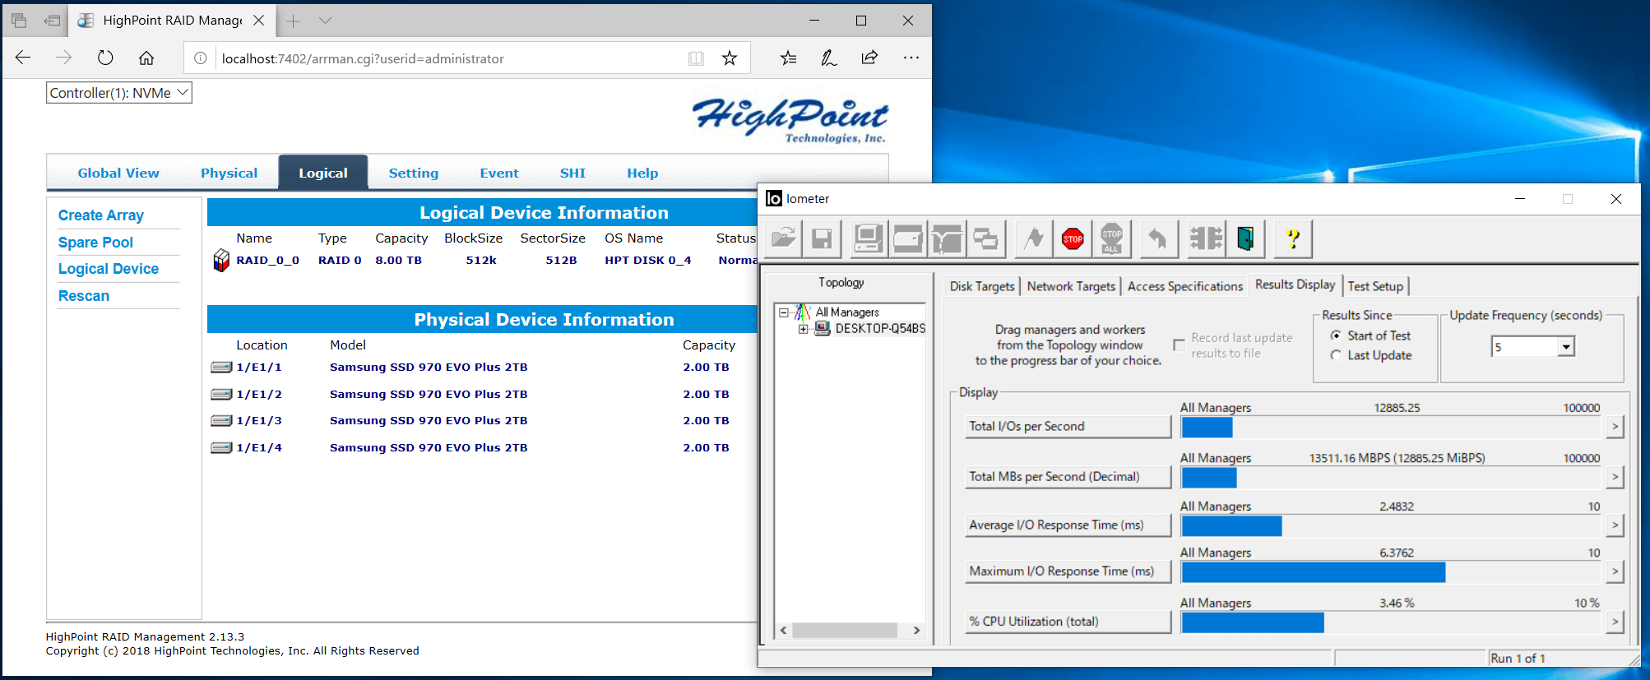
Task: Open the Update Frequency seconds dropdown
Action: tap(1566, 347)
